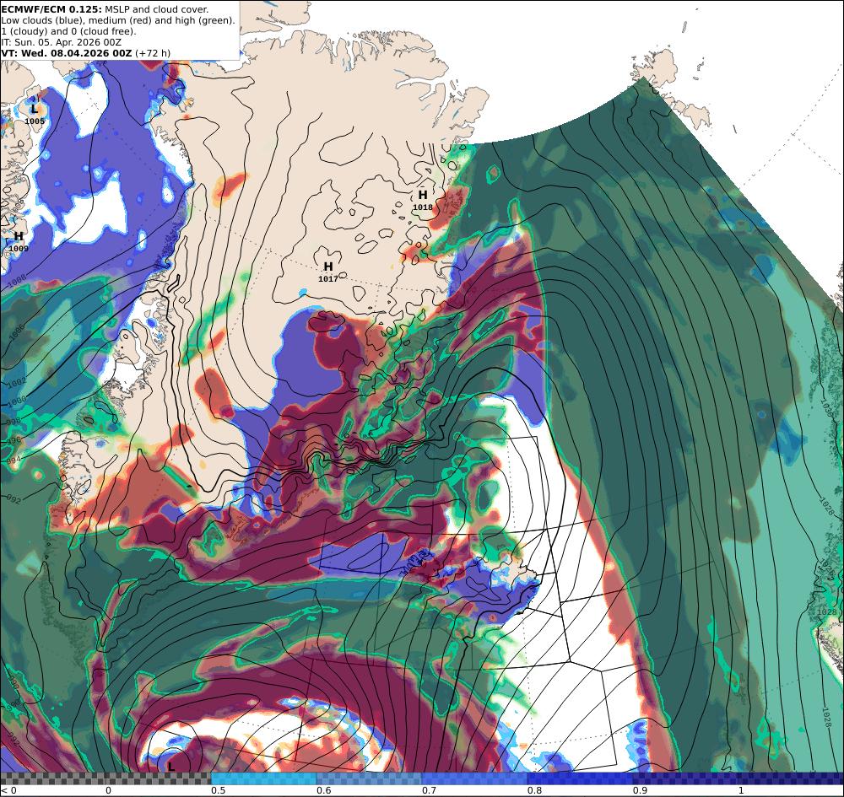Click the H marker above 1018

click(x=423, y=195)
